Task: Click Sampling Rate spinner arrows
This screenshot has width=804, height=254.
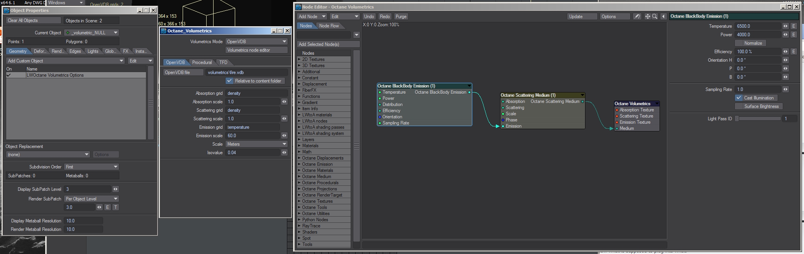Action: [x=785, y=89]
